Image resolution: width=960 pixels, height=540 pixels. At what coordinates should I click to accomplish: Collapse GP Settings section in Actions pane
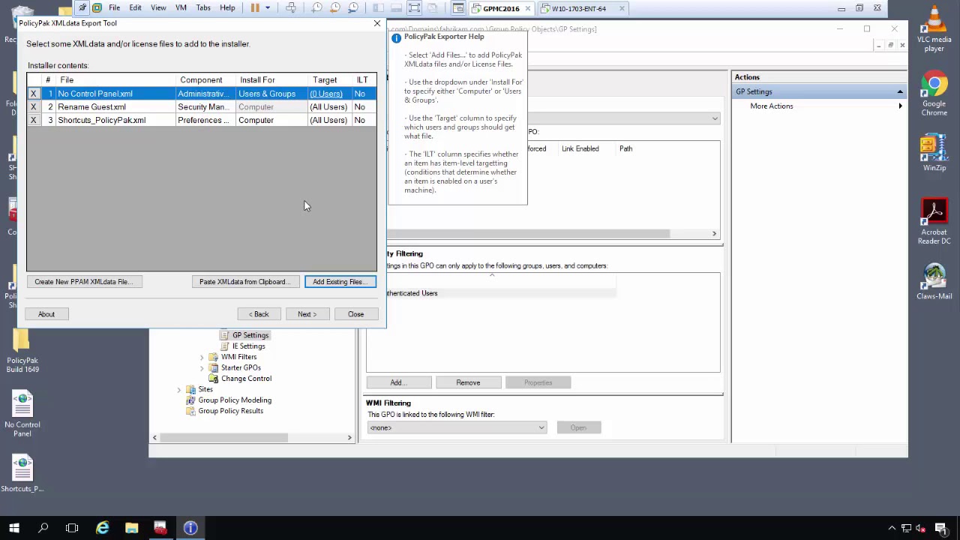(899, 92)
